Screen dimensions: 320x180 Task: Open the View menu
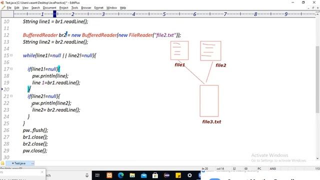click(x=25, y=8)
